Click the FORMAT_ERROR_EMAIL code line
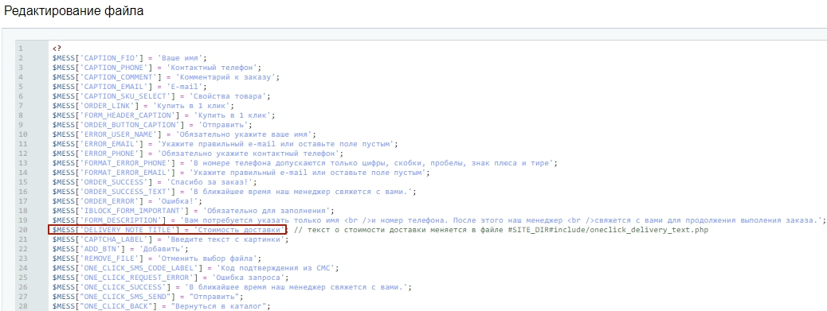The height and width of the screenshot is (311, 827). [x=241, y=173]
